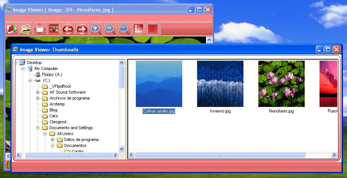Image resolution: width=347 pixels, height=178 pixels.
Task: Click the white square with arrows icon
Action: click(40, 29)
